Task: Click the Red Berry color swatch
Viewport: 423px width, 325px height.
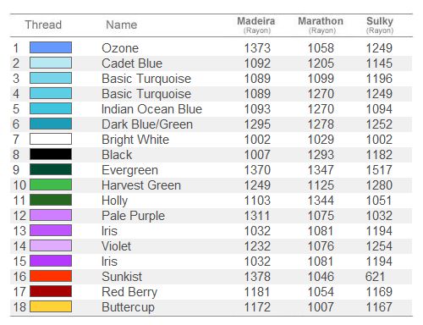Action: [x=51, y=291]
